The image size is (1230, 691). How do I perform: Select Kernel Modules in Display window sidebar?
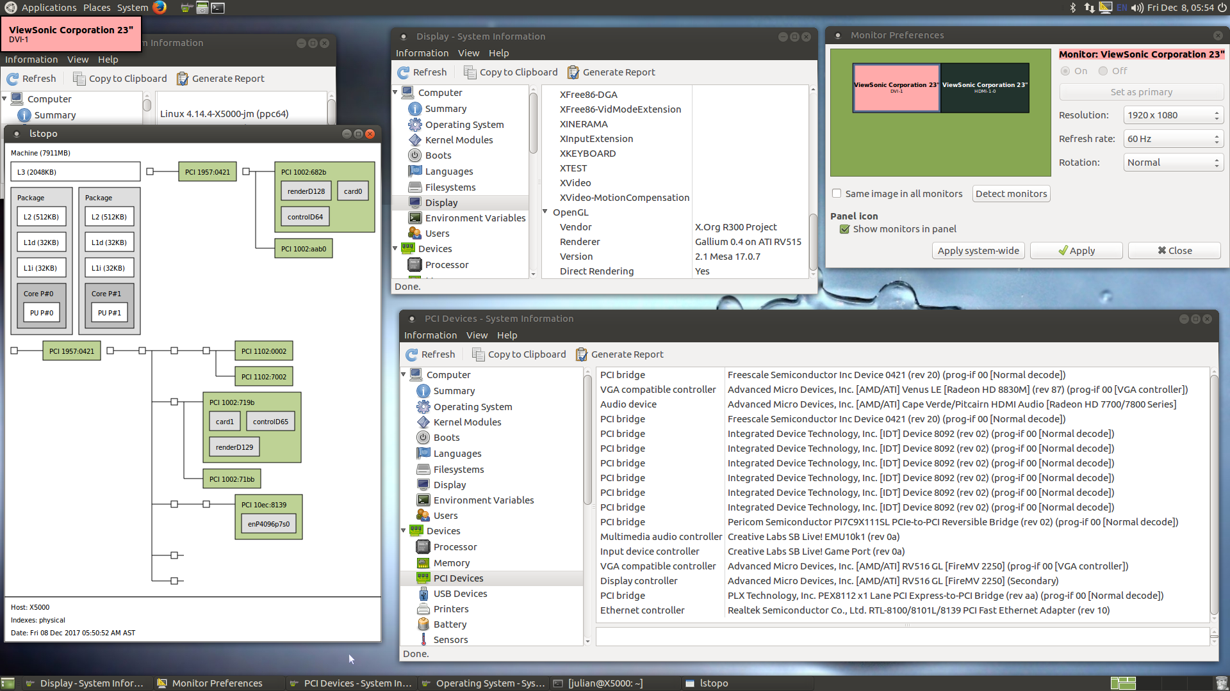[459, 140]
